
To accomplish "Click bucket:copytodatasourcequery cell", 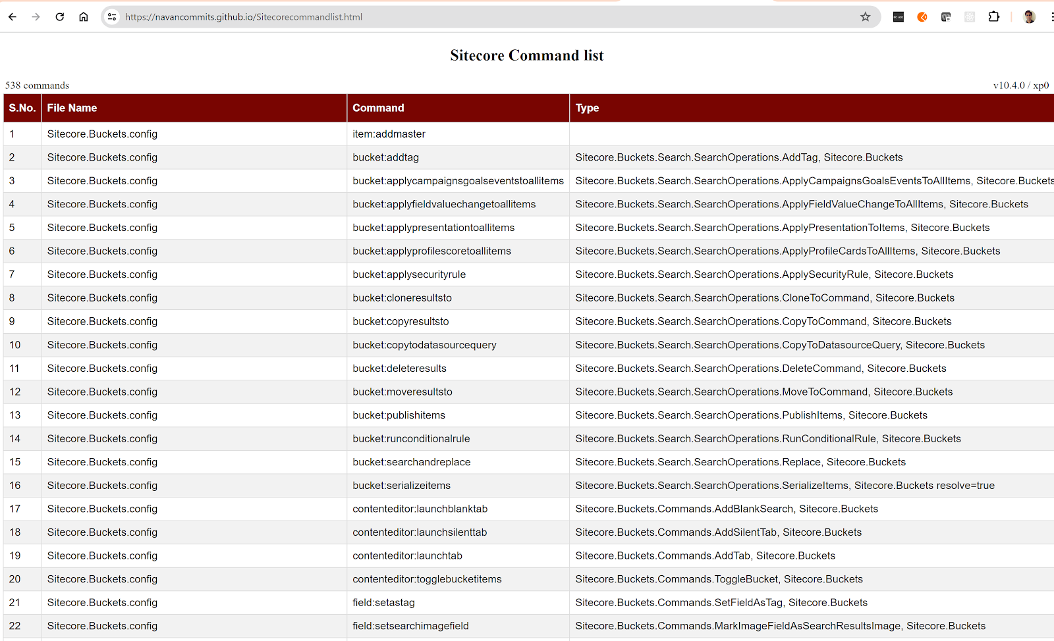I will pos(458,345).
